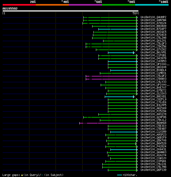The width and height of the screenshot is (171, 177).
Task: Select the UniRef100_C1FGB1 label
Action: (x=153, y=55)
